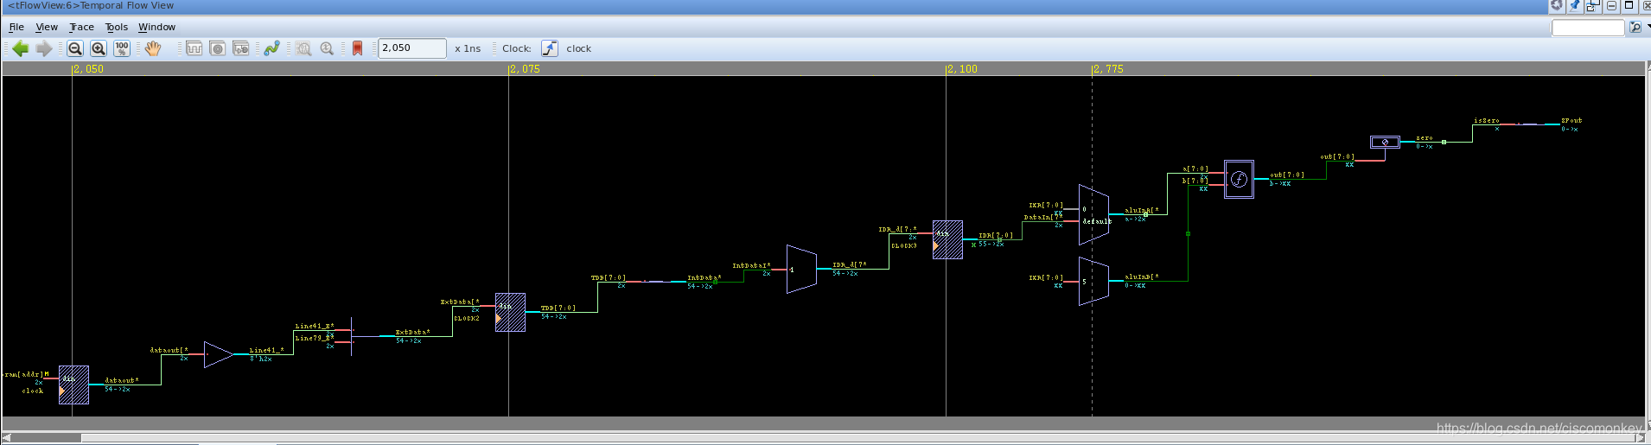Click the isZero signal label
This screenshot has height=445, width=1651.
coord(1486,121)
